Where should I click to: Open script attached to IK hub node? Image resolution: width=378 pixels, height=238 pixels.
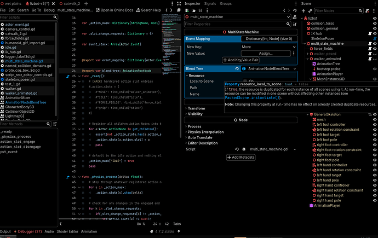370,33
